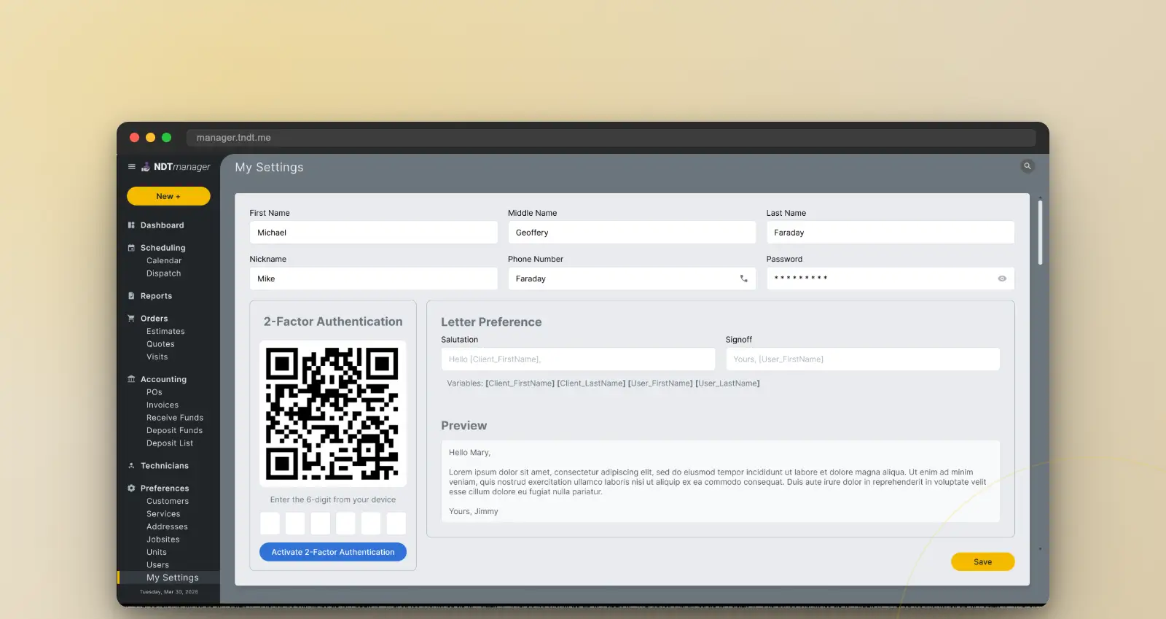Click the NDTmanager logo icon
This screenshot has height=619, width=1166.
pyautogui.click(x=146, y=167)
